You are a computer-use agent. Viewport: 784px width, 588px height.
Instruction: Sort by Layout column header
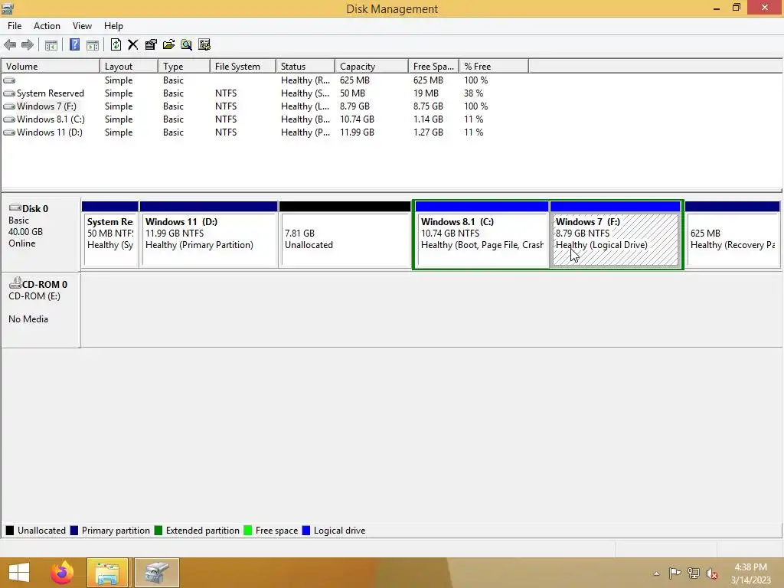coord(129,67)
